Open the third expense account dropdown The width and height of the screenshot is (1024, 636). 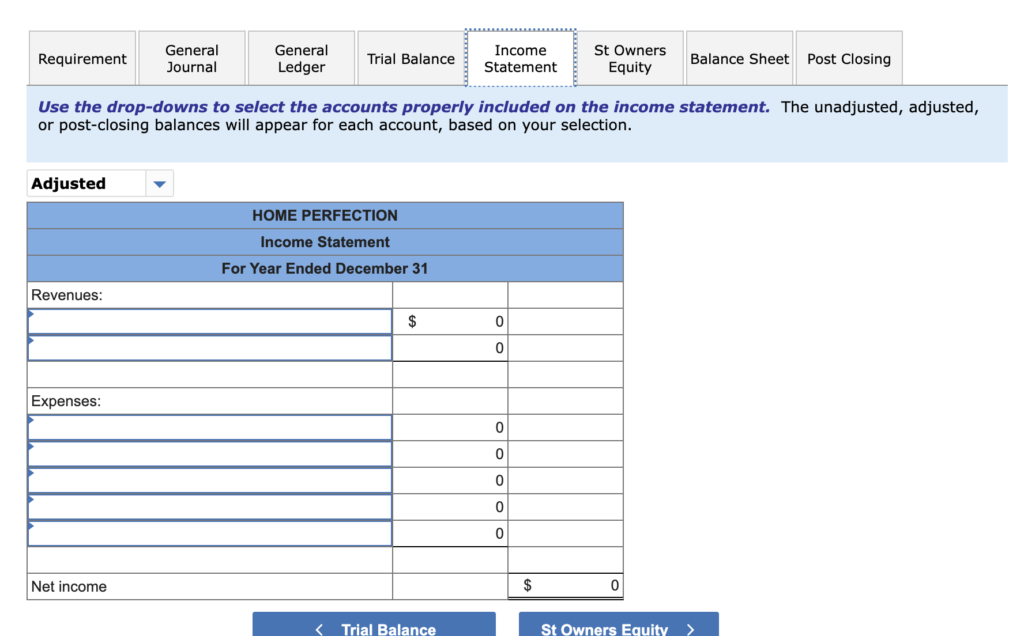pos(209,480)
